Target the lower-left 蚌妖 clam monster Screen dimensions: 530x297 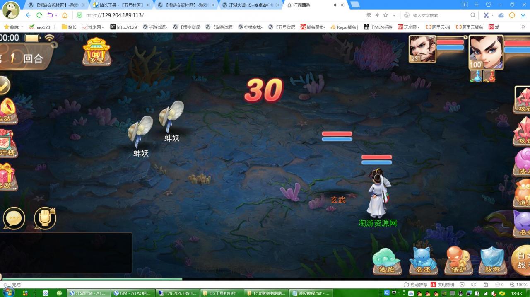pyautogui.click(x=140, y=132)
